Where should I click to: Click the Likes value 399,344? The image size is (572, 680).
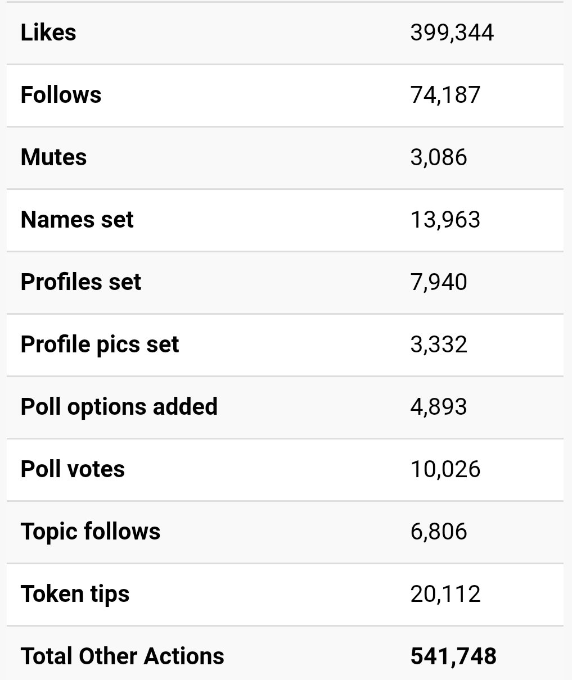click(x=452, y=33)
